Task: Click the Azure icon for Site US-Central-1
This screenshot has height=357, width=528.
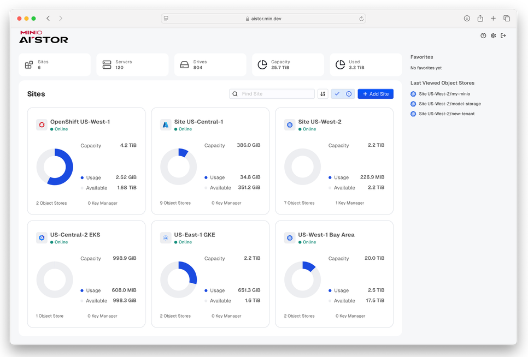Action: tap(166, 125)
